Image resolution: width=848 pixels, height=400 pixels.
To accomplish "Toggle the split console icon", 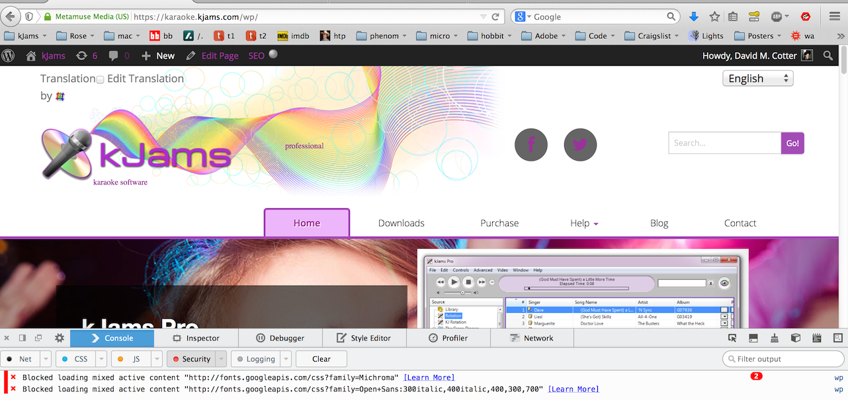I will (x=753, y=338).
